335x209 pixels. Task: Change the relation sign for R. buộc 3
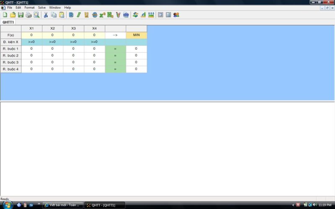(115, 62)
